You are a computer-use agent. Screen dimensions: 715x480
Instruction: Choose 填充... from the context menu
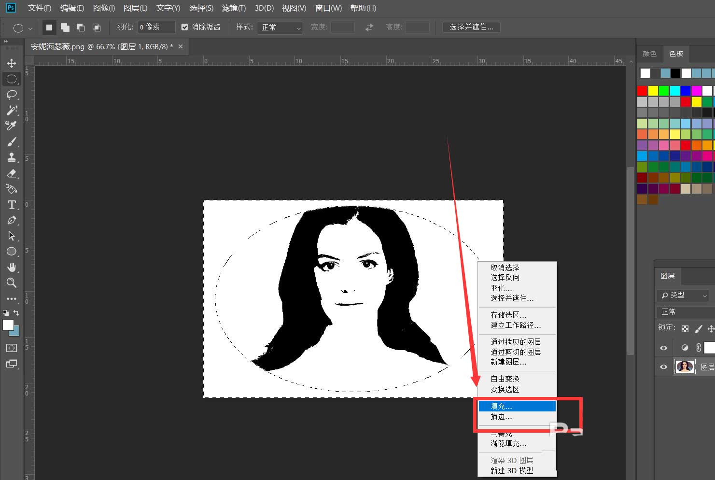tap(517, 406)
